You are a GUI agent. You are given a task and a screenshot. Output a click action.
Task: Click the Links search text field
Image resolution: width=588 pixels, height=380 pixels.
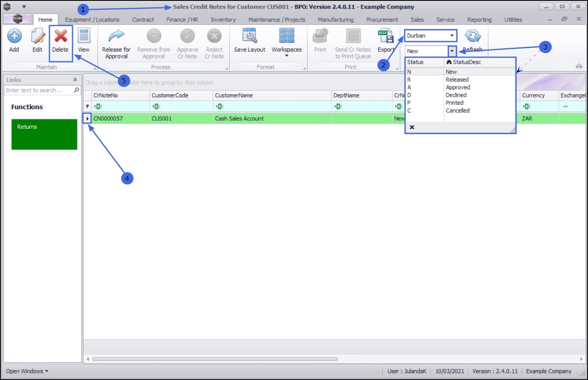pos(39,90)
